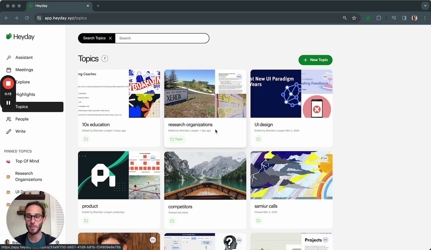Focus the topics Search field
Image resolution: width=431 pixels, height=250 pixels.
coord(162,38)
